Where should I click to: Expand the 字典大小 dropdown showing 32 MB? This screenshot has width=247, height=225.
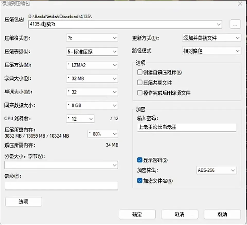92,78
